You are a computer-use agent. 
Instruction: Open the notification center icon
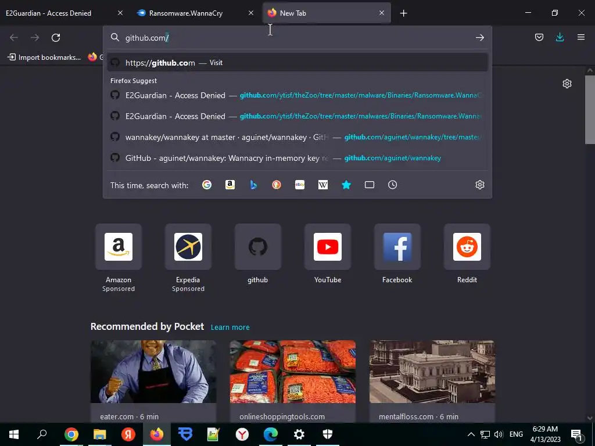coord(577,434)
